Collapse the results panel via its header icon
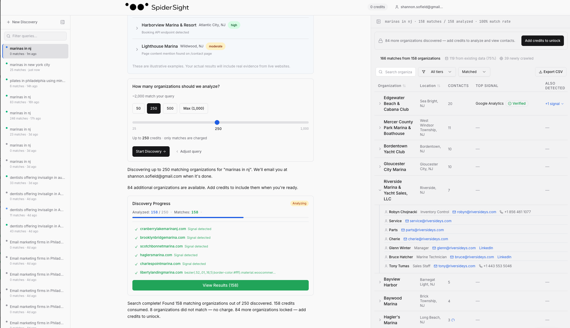Screen dimensions: 570x328 (x=379, y=22)
